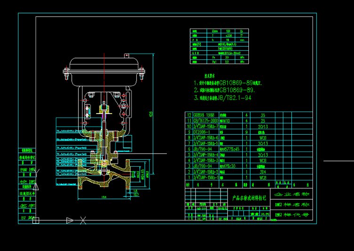The height and width of the screenshot is (251, 354).
Task: Click the 产品名称或材料标记 title cell
Action: pos(249,198)
